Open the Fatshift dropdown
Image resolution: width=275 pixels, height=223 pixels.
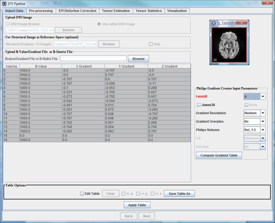click(x=263, y=97)
